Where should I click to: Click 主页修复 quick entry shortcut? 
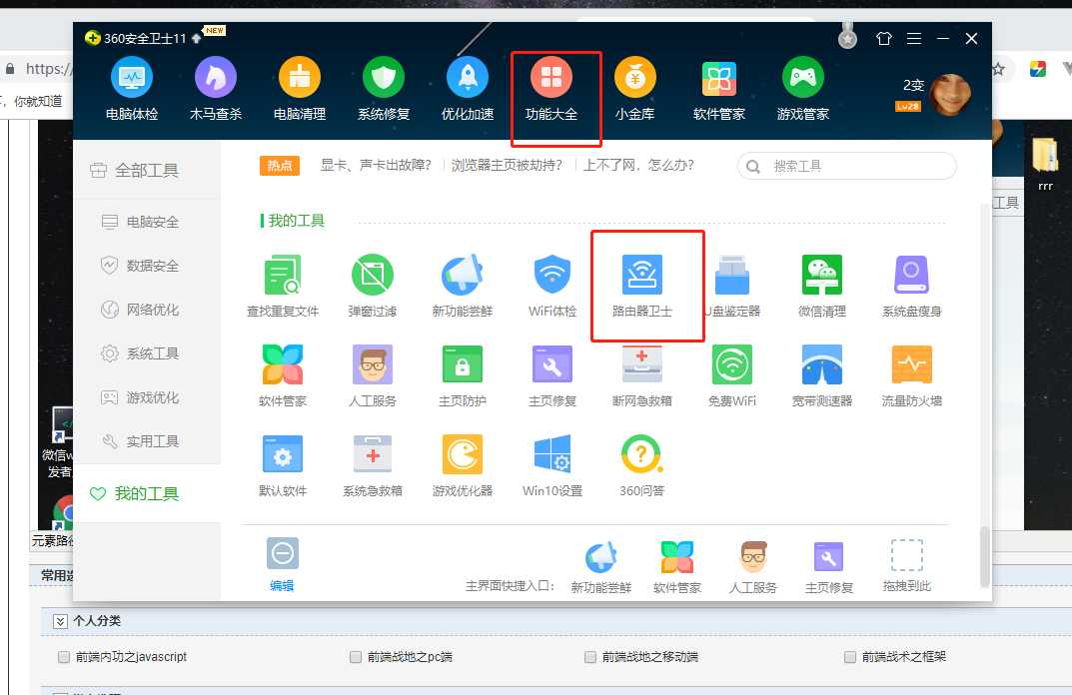click(828, 566)
